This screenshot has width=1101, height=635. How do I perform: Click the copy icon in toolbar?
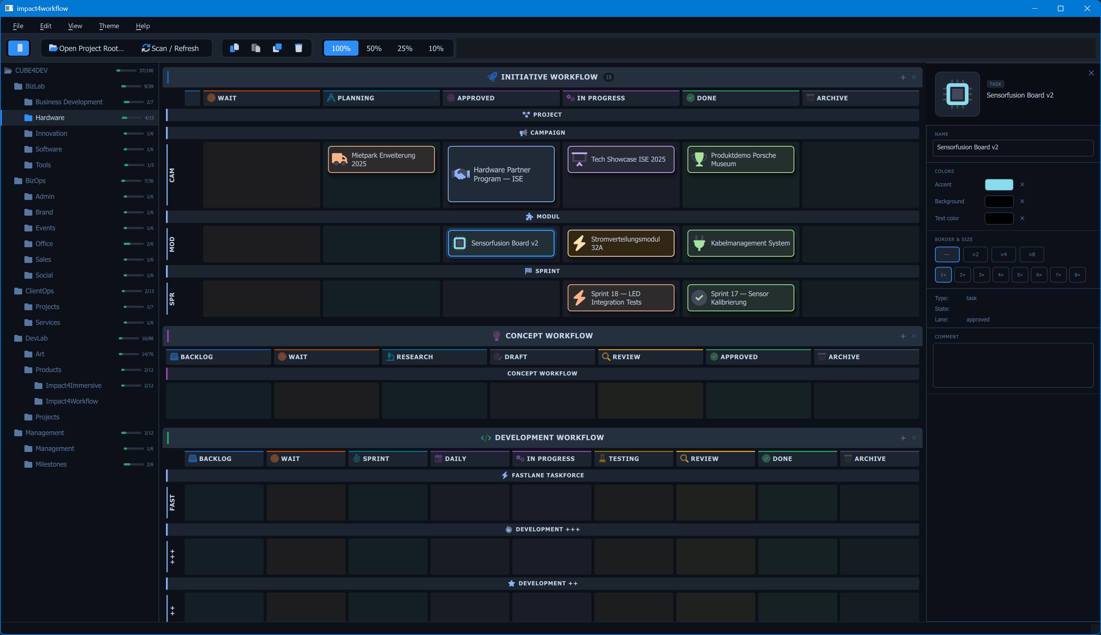[x=234, y=48]
